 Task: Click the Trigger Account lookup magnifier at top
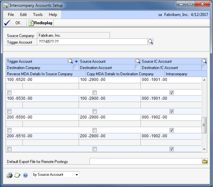[x=150, y=42]
